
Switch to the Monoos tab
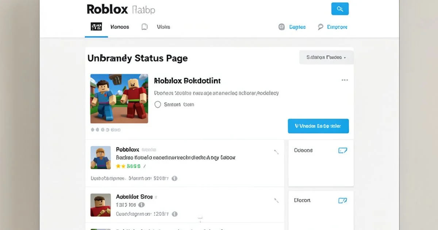pos(120,26)
